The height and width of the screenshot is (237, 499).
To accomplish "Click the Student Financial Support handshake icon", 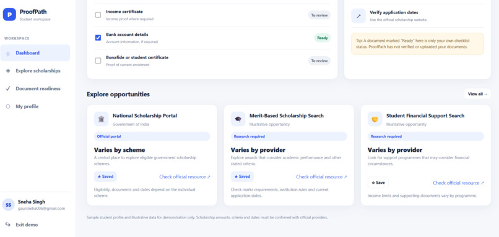I will [375, 119].
